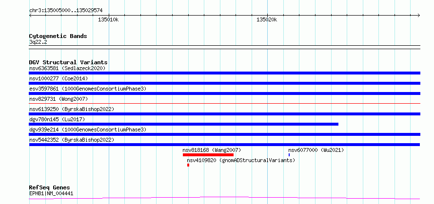Select the small blue mark of nsv6077000
The height and width of the screenshot is (204, 434).
289,155
